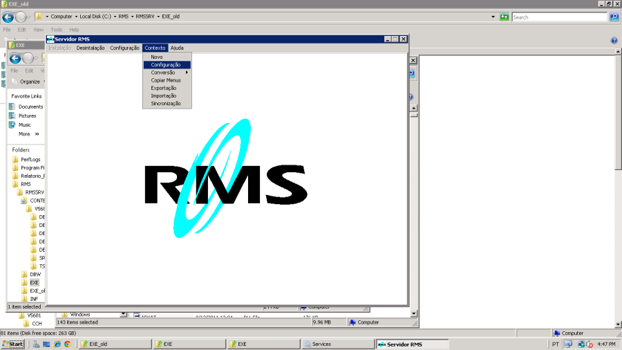
Task: Open the Organize menu in EXE window
Action: coord(30,82)
